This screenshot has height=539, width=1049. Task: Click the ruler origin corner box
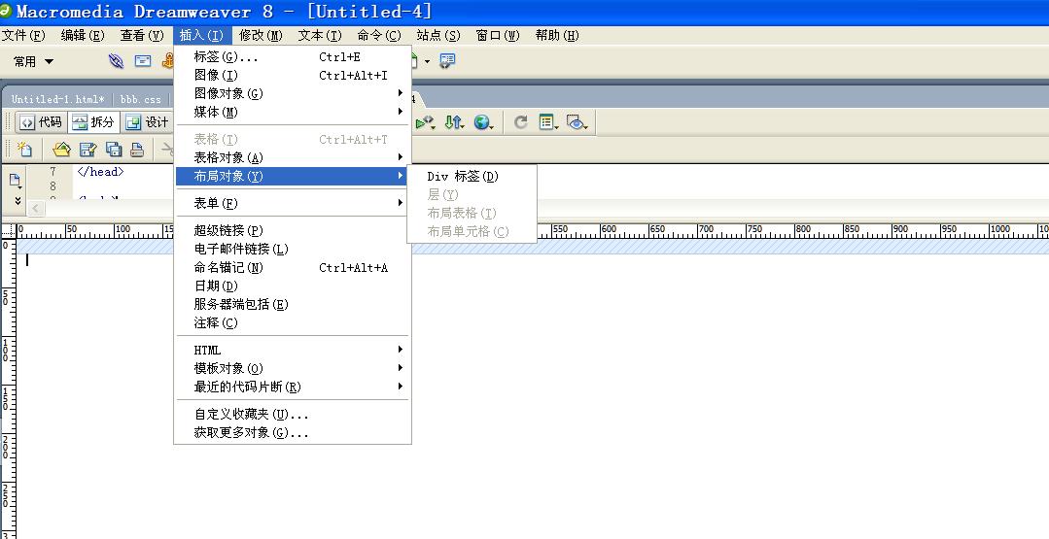8,231
